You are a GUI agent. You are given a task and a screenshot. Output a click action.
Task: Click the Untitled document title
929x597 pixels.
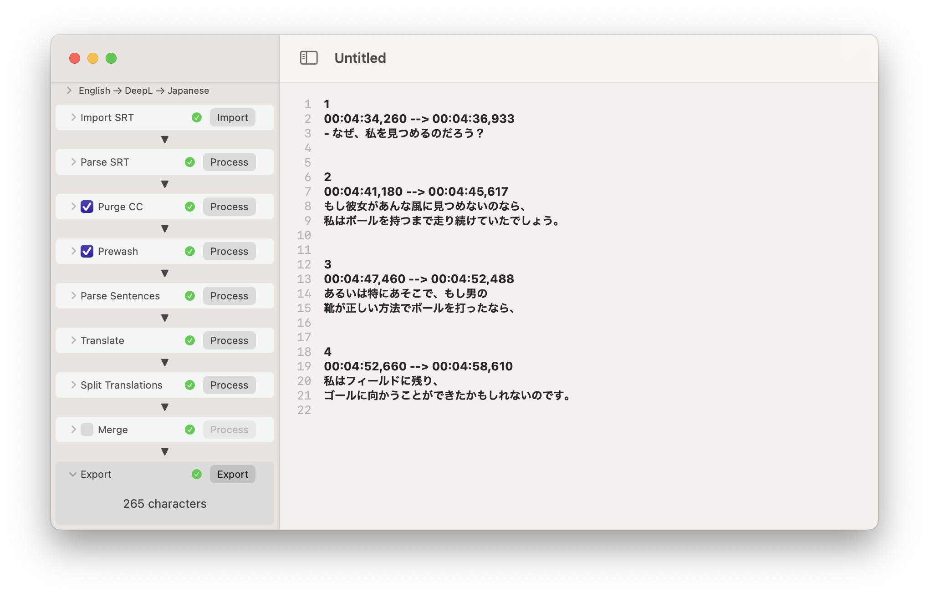tap(360, 58)
